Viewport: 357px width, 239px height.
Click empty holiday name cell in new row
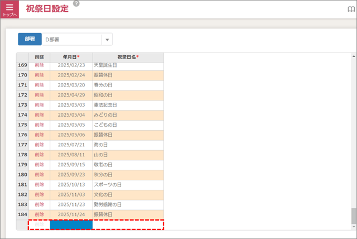[x=128, y=224]
